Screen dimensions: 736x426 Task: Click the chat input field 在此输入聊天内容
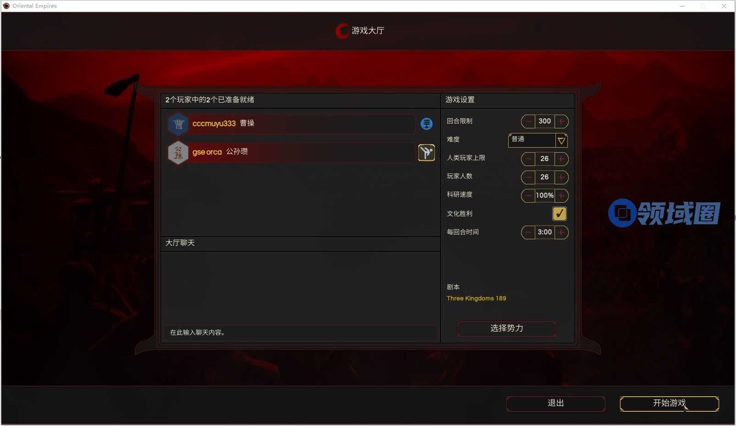pyautogui.click(x=301, y=333)
